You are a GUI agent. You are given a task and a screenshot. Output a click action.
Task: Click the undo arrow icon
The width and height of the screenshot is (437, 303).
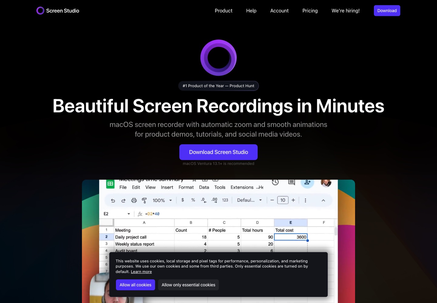[113, 200]
